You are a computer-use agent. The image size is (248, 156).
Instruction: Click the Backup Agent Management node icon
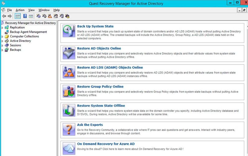click(x=7, y=32)
